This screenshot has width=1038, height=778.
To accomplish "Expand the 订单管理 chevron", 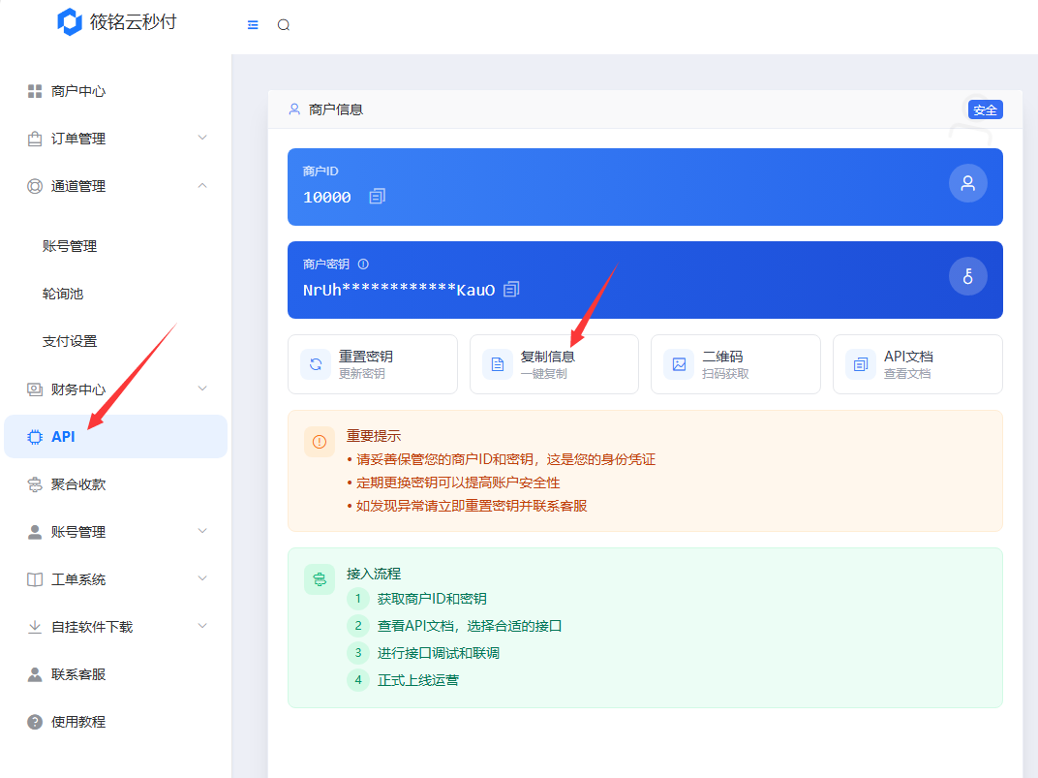I will point(202,138).
